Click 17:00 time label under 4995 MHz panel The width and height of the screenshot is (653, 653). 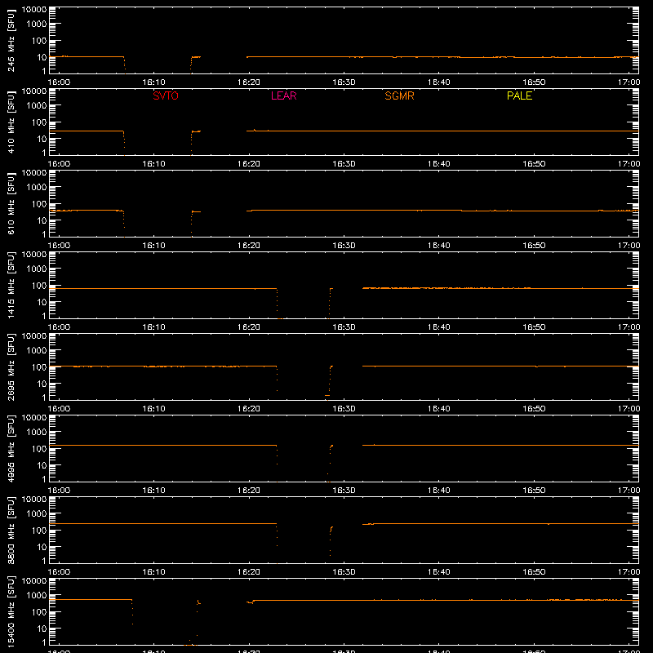point(629,491)
